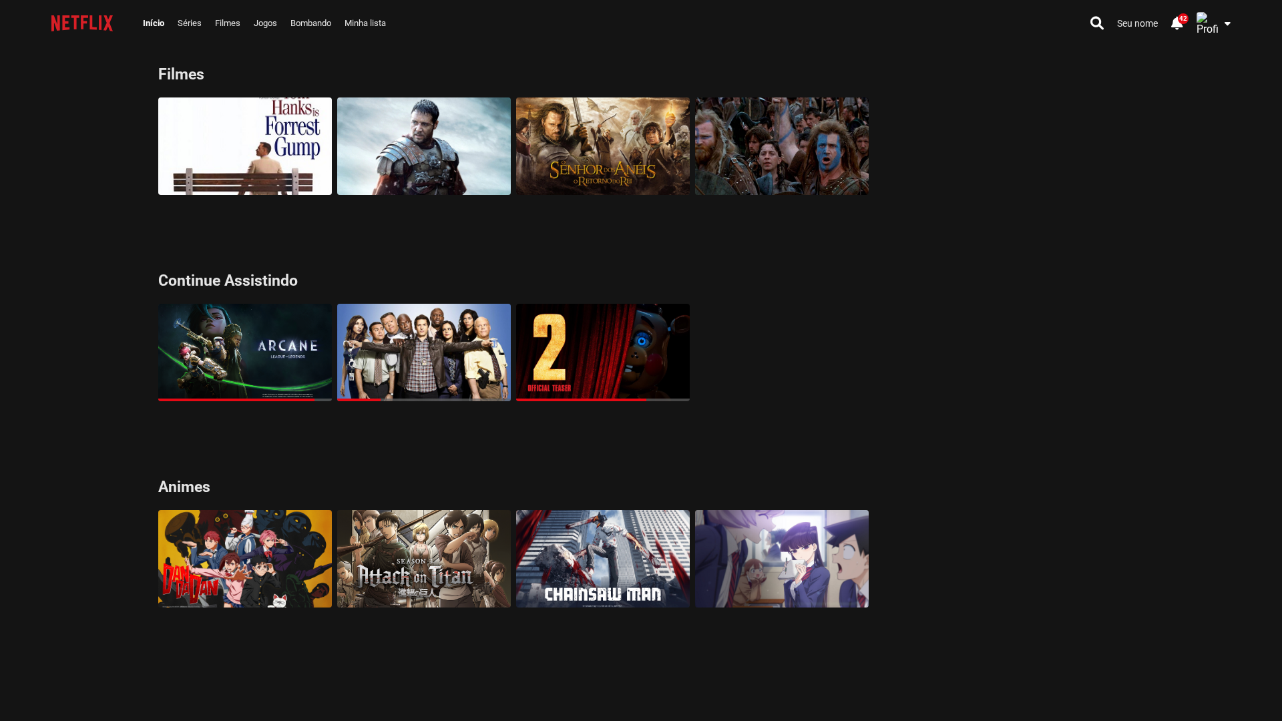Resume watching Arcane
This screenshot has height=721, width=1282.
245,352
